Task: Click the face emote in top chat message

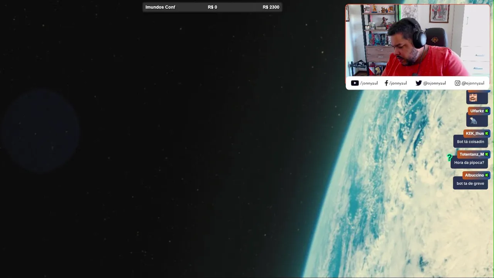Action: [x=473, y=97]
